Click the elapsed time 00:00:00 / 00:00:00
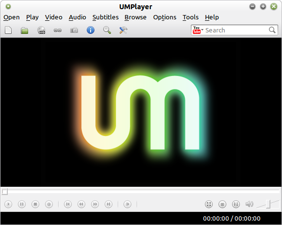The image size is (282, 225). (x=232, y=219)
